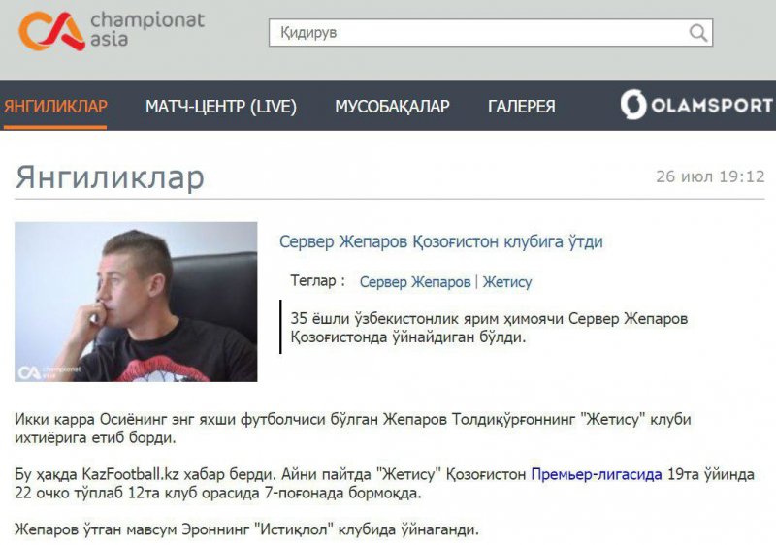Click the article summary quote text
Image resolution: width=776 pixels, height=545 pixels.
[x=489, y=328]
